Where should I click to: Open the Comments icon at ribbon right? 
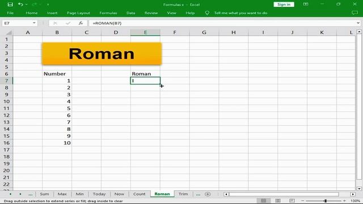click(x=354, y=13)
